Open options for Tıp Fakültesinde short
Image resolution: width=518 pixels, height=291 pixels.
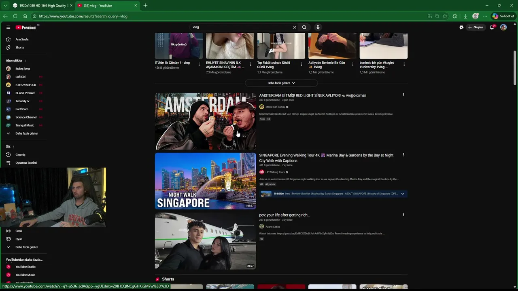301,64
